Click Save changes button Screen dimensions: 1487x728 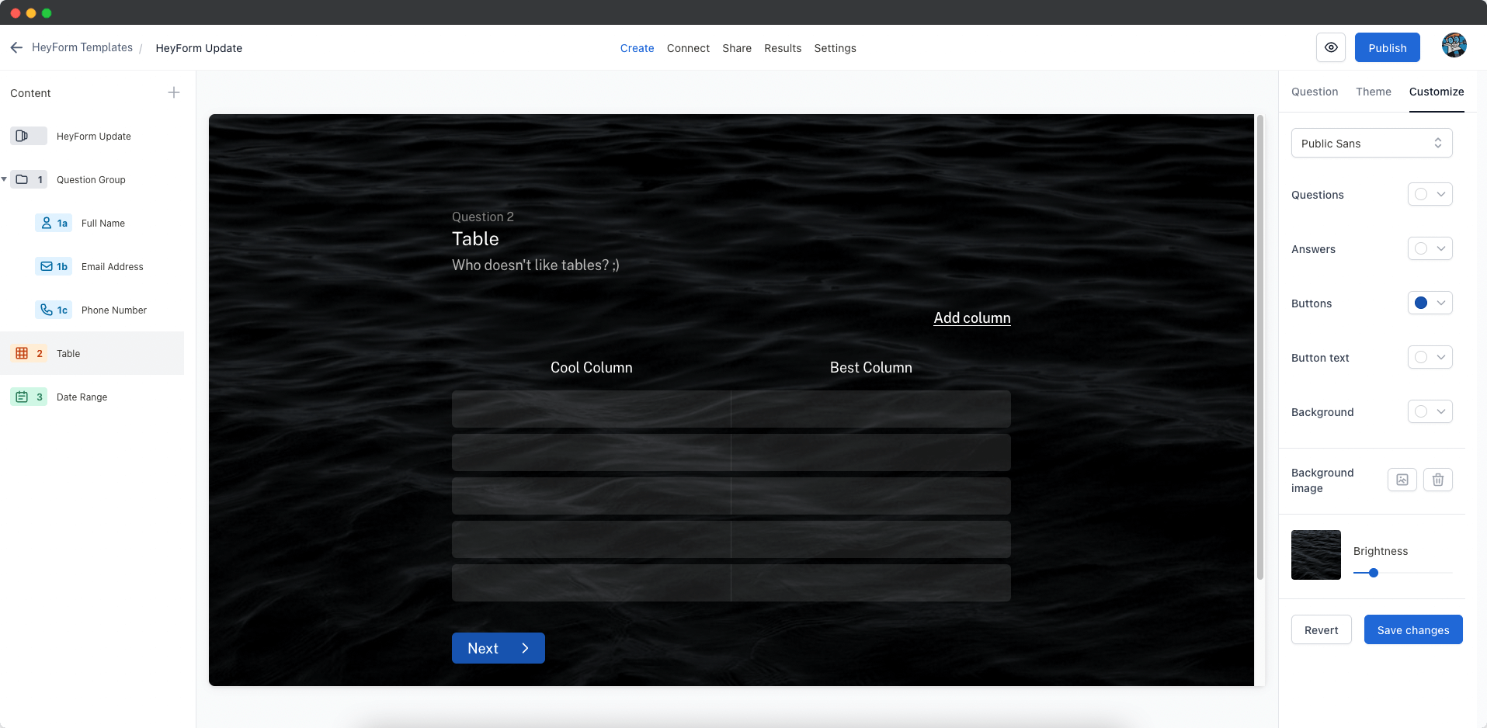pos(1413,629)
